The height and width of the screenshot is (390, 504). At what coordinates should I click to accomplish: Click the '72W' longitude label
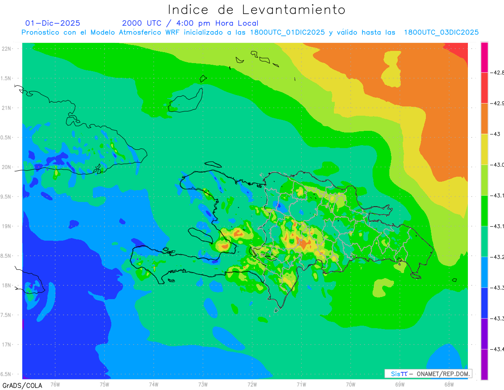[252, 384]
